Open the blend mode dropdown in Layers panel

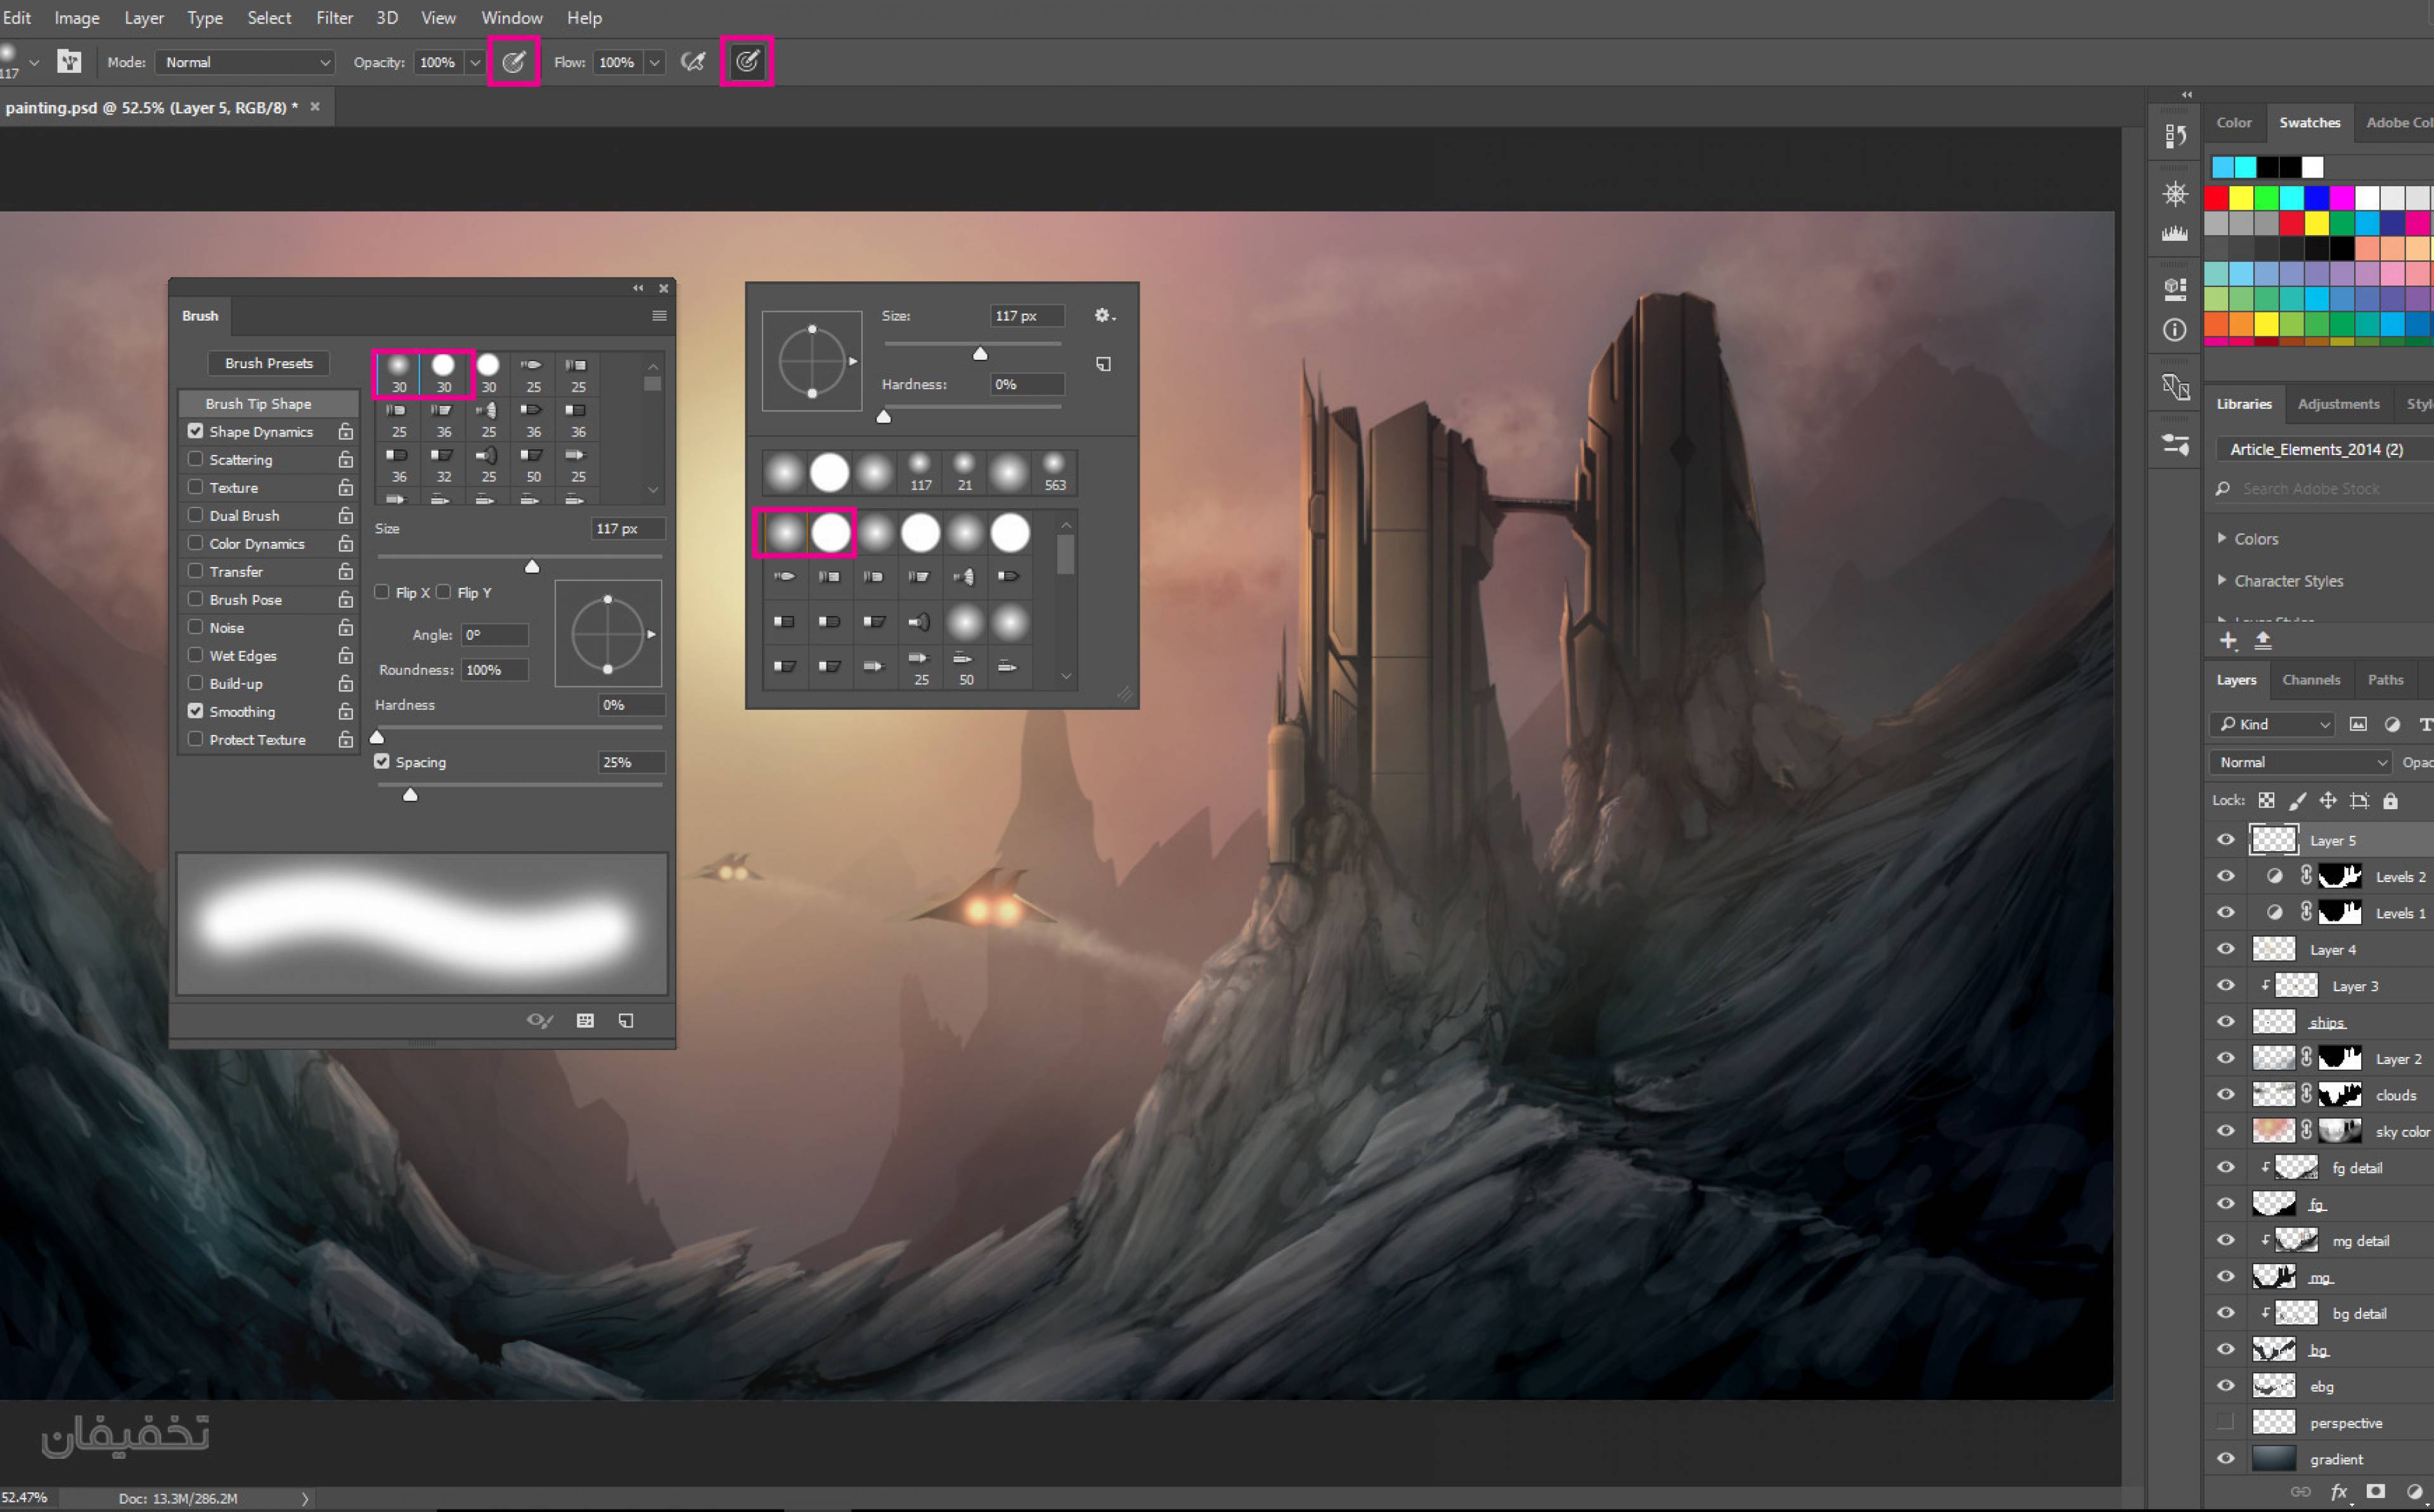coord(2300,762)
